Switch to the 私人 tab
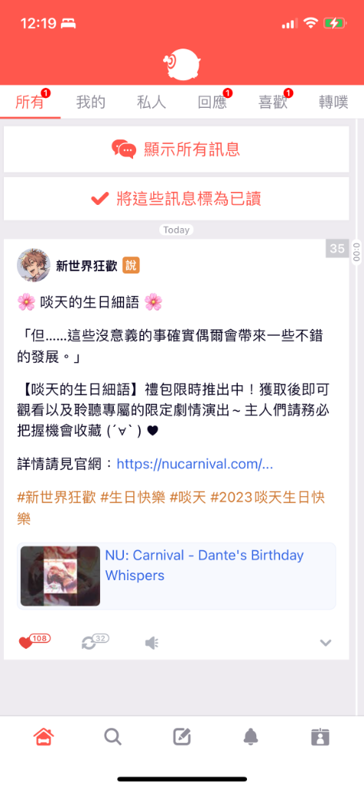The width and height of the screenshot is (364, 789). [152, 102]
